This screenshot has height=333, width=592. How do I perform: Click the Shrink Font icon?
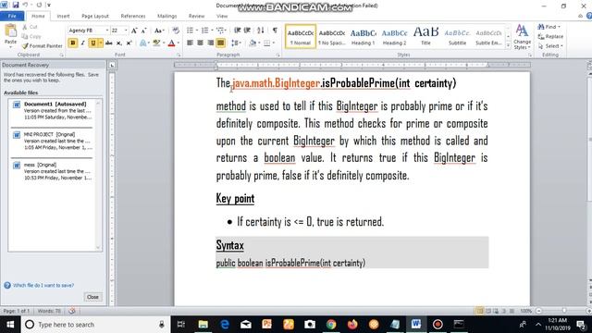[x=143, y=31]
